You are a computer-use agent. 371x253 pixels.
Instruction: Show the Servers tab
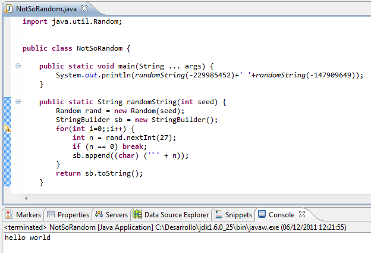point(116,214)
